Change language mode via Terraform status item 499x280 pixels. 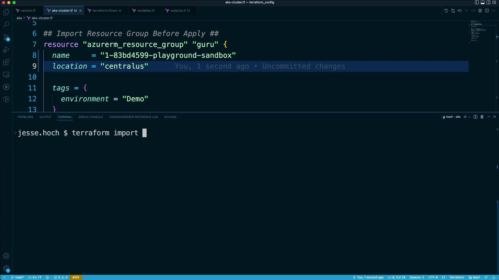coord(457,277)
